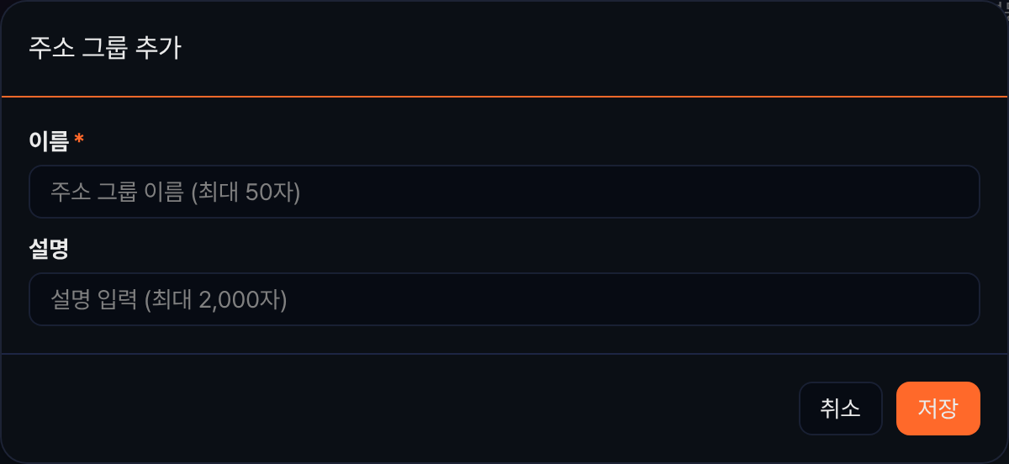The width and height of the screenshot is (1009, 464).
Task: Select the field with placeholder 최대 2,000자
Action: click(504, 299)
